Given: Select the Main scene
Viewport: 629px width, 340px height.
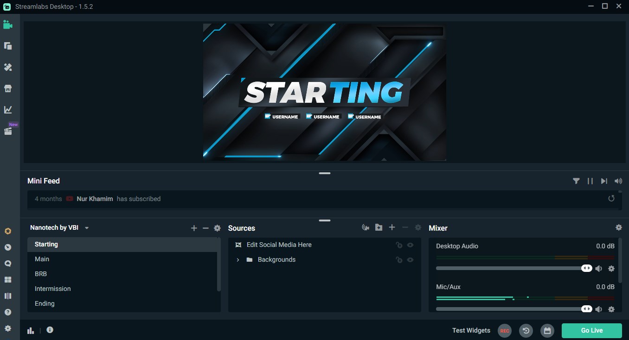Looking at the screenshot, I should (122, 259).
